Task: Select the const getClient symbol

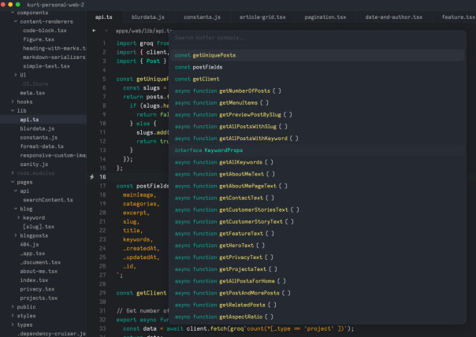Action: pyautogui.click(x=318, y=79)
